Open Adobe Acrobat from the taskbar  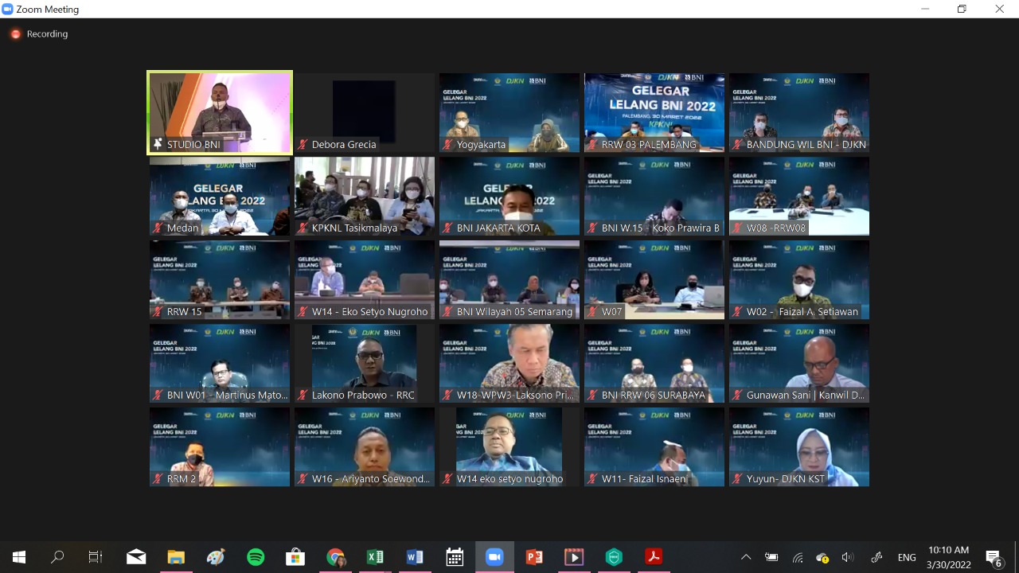(x=654, y=557)
